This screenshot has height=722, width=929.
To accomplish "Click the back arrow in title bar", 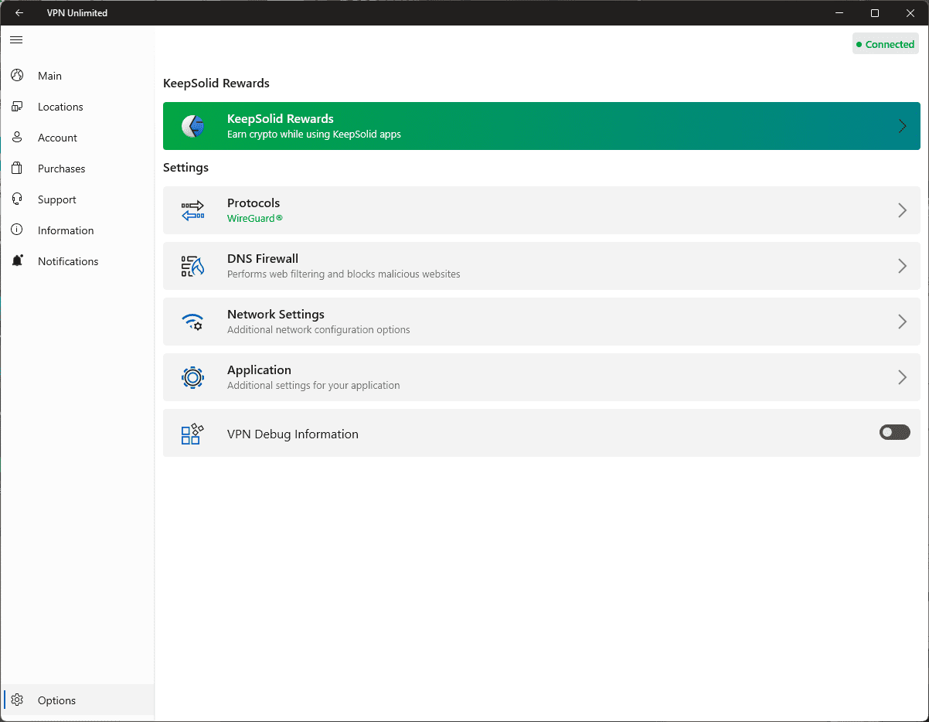I will 19,13.
